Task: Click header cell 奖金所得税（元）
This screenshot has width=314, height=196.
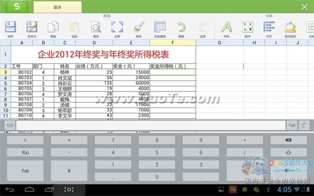Action: pyautogui.click(x=173, y=66)
